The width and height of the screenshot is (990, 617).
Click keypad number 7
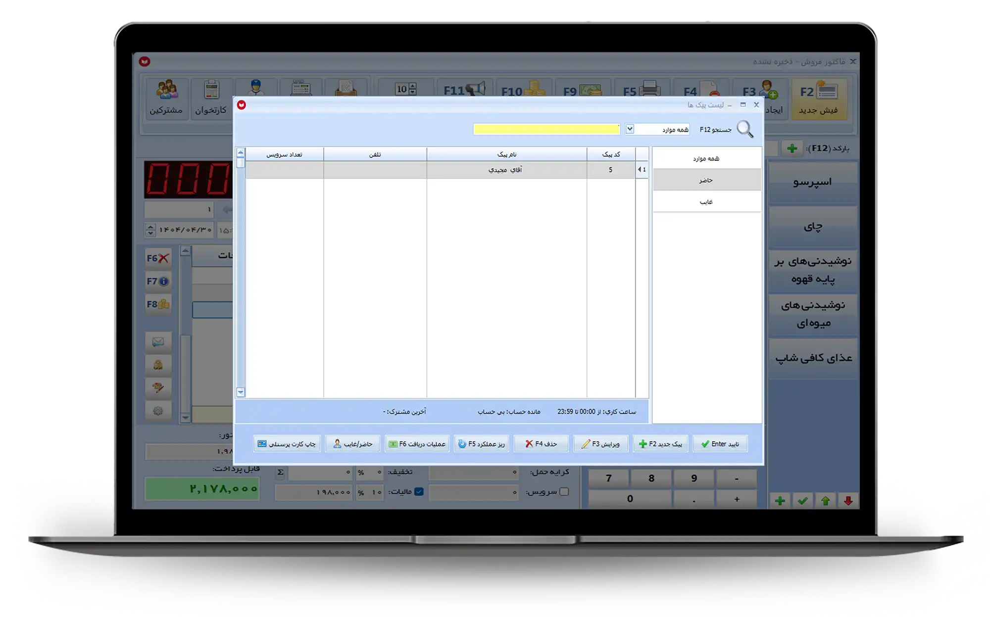[x=609, y=478]
